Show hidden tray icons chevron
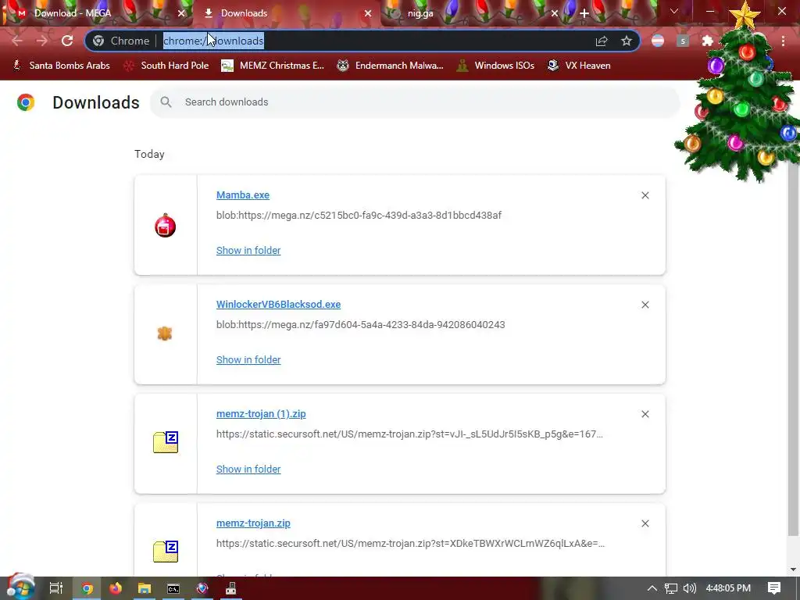800x600 pixels. (x=652, y=588)
